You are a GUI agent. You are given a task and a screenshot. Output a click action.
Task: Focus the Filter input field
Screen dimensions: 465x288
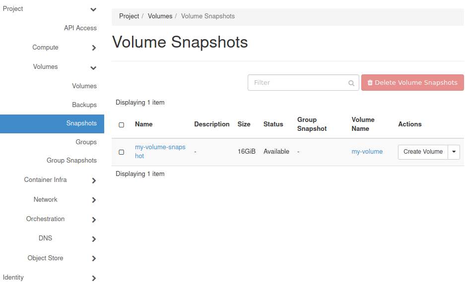click(x=298, y=83)
